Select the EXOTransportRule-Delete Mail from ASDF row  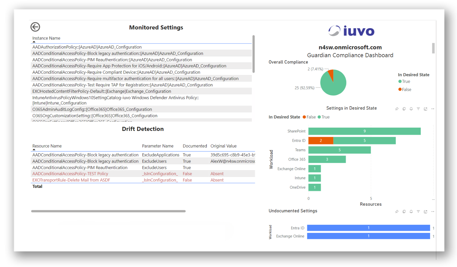143,180
